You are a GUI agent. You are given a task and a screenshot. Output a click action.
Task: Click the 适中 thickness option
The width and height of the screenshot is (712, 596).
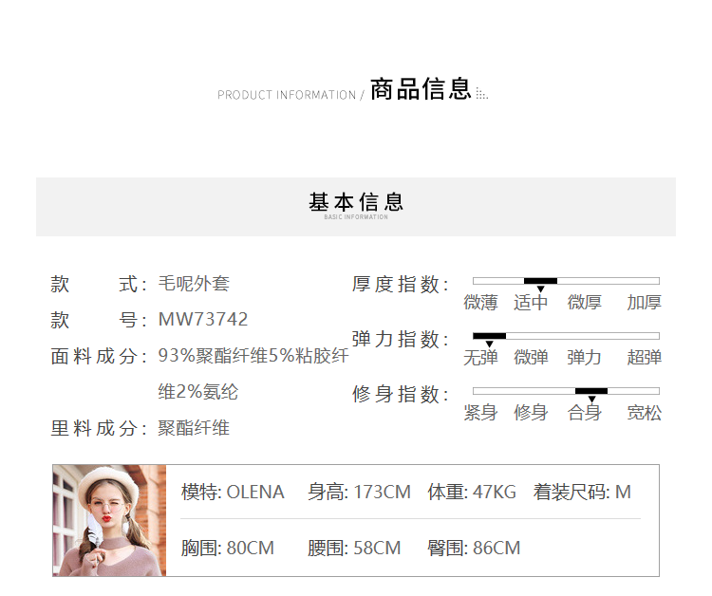pos(531,303)
